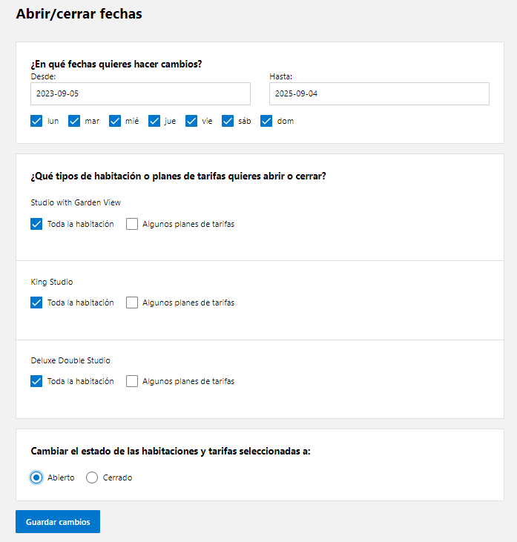The image size is (517, 542).
Task: Click the dom label text
Action: point(286,121)
